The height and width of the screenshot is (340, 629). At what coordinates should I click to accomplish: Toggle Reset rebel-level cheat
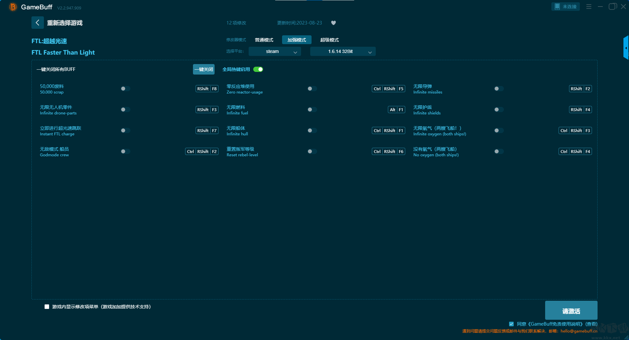312,151
